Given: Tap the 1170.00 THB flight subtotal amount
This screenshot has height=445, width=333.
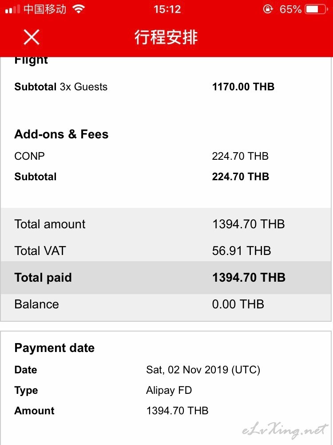Looking at the screenshot, I should click(243, 87).
